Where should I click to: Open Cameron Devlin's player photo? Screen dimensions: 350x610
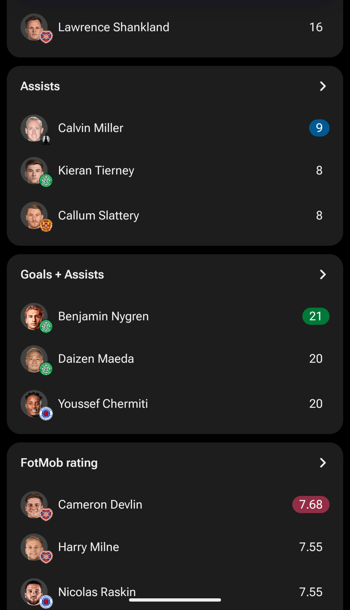(x=34, y=505)
